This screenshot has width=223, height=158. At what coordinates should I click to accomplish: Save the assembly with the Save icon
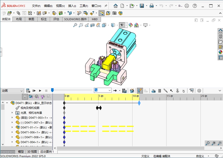pos(142,6)
